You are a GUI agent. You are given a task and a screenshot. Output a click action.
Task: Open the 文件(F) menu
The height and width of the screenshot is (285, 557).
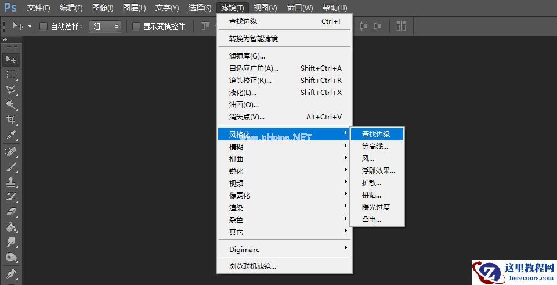(x=39, y=8)
